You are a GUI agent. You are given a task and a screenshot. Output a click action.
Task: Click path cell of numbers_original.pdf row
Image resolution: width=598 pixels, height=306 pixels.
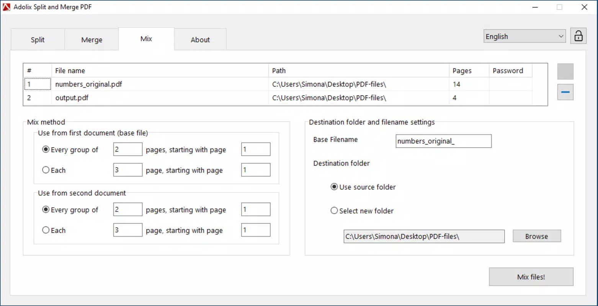point(359,84)
